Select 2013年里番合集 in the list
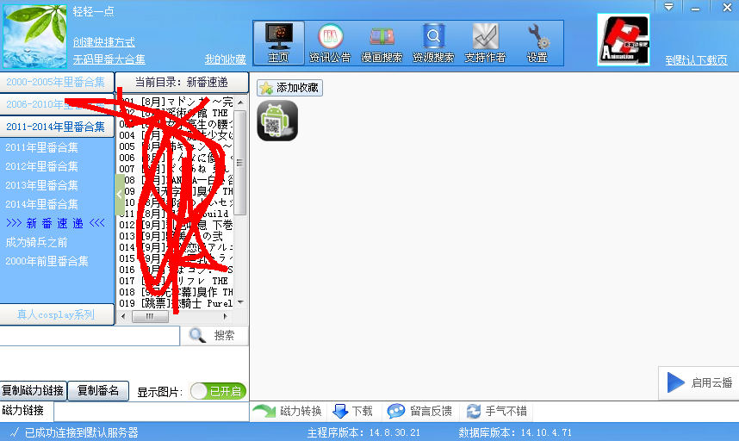This screenshot has height=441, width=739. point(42,185)
